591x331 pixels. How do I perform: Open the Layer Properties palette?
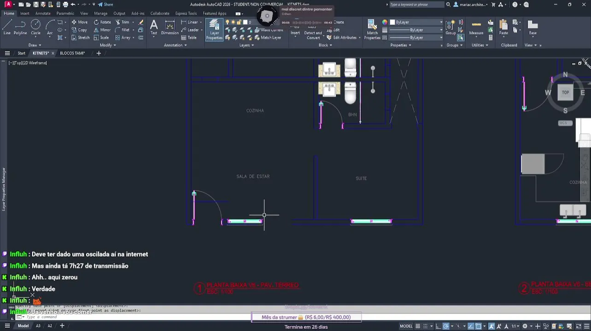tap(214, 29)
